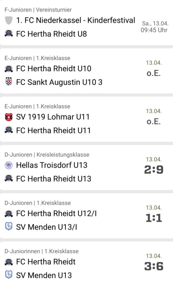Click the o.E. result for SV 1919 Lohmar match
Image resolution: width=173 pixels, height=285 pixels.
(x=154, y=121)
